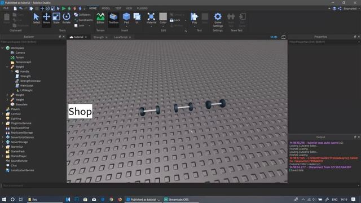Image resolution: width=361 pixels, height=203 pixels.
Task: Switch to the MODEL ribbon tab
Action: pyautogui.click(x=105, y=8)
